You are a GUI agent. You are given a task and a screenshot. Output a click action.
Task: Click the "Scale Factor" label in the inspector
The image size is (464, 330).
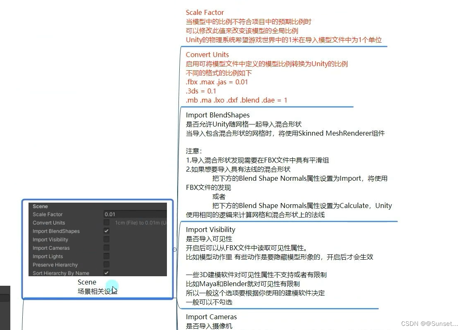[x=48, y=214]
